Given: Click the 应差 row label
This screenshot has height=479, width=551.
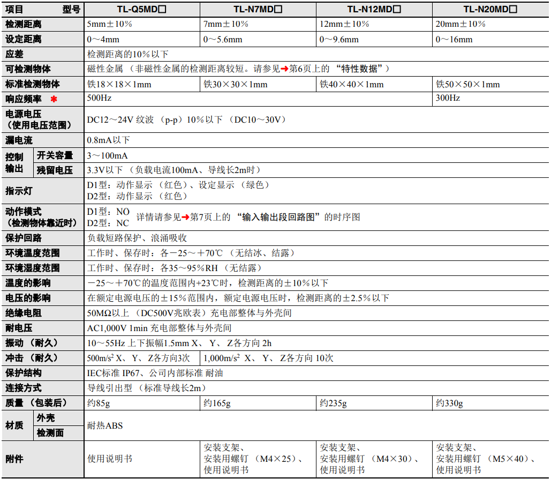Looking at the screenshot, I should pos(14,54).
